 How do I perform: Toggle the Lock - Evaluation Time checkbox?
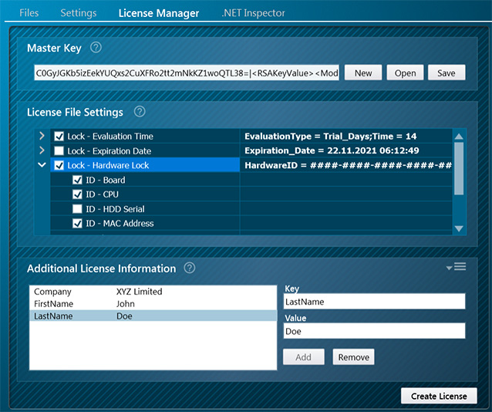(x=59, y=137)
